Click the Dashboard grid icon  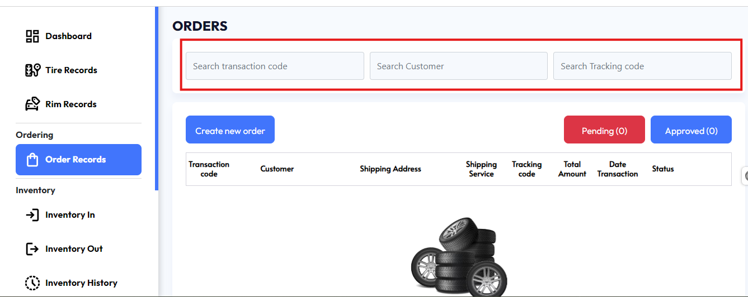(x=32, y=36)
